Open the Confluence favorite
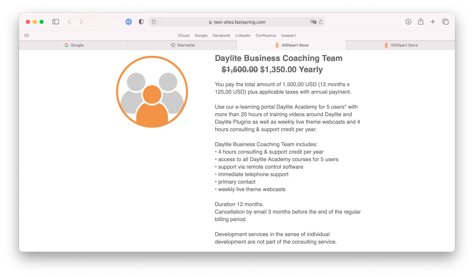This screenshot has width=474, height=277. (x=266, y=35)
